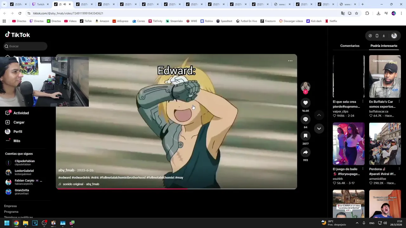
Task: Click #fullmetalalchemistbrotherhood hashtag
Action: [123, 178]
